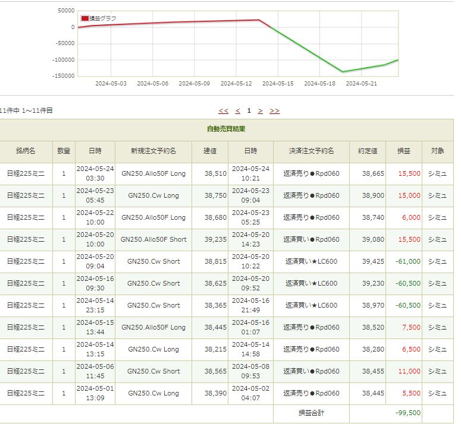Image resolution: width=461 pixels, height=424 pixels.
Task: Click the 数量 column header
Action: point(64,151)
